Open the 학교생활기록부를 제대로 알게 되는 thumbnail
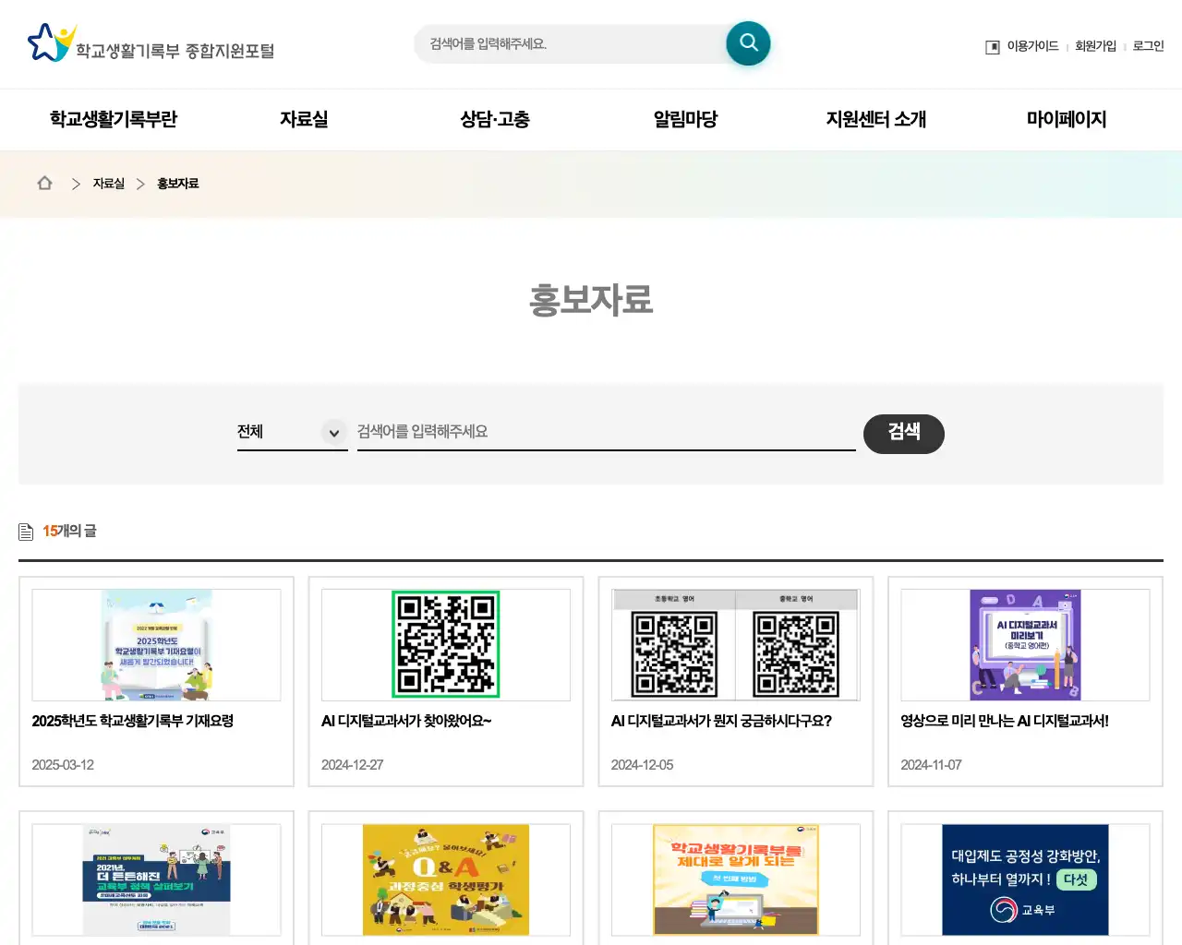 point(735,879)
